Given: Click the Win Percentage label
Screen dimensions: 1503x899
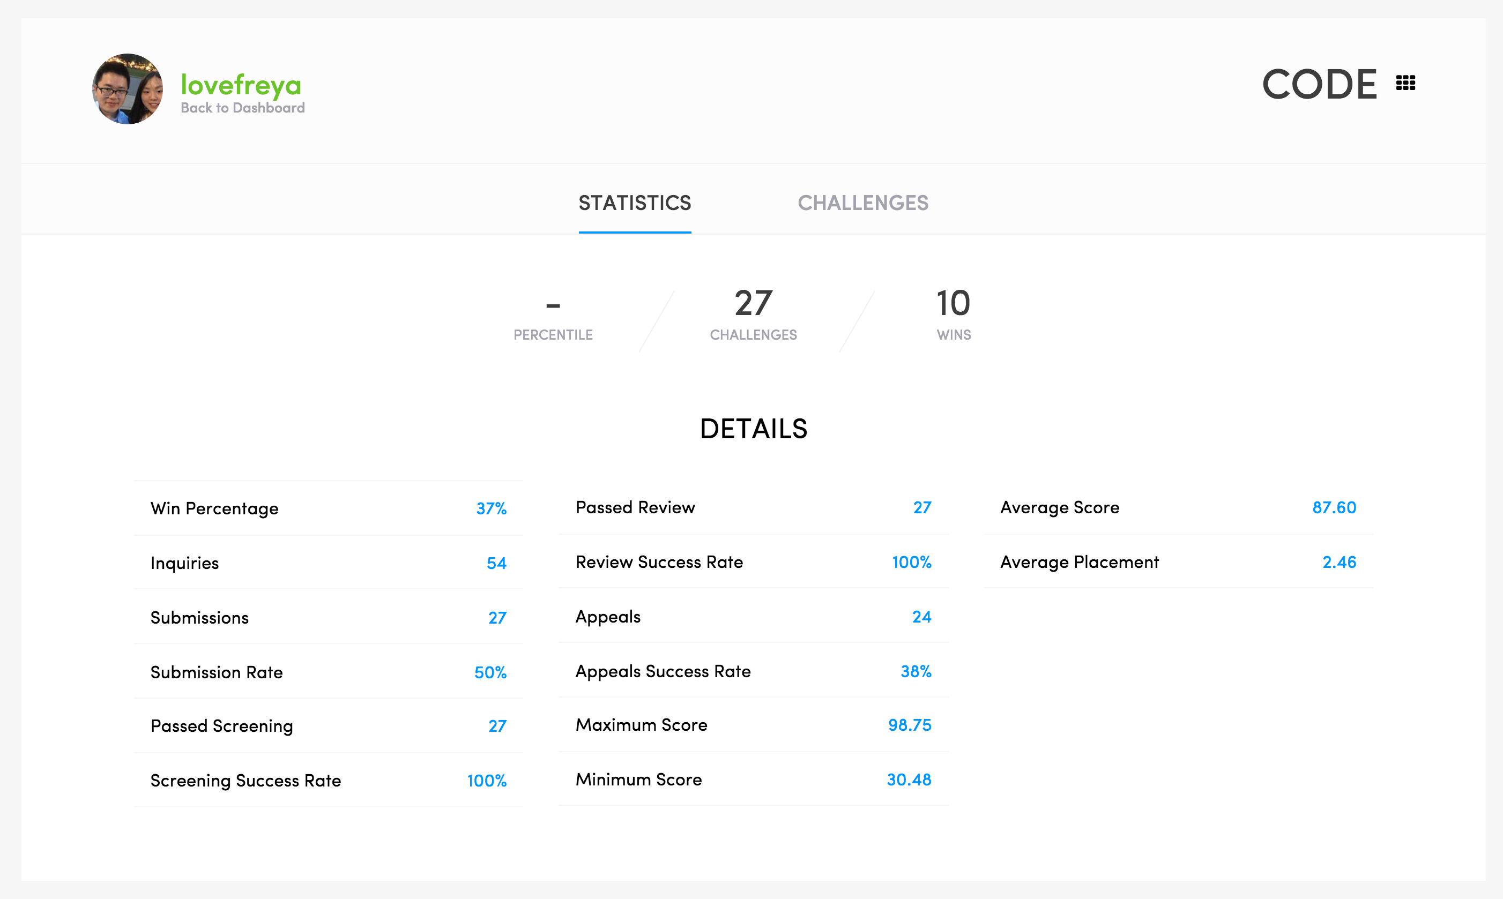Looking at the screenshot, I should click(x=214, y=508).
